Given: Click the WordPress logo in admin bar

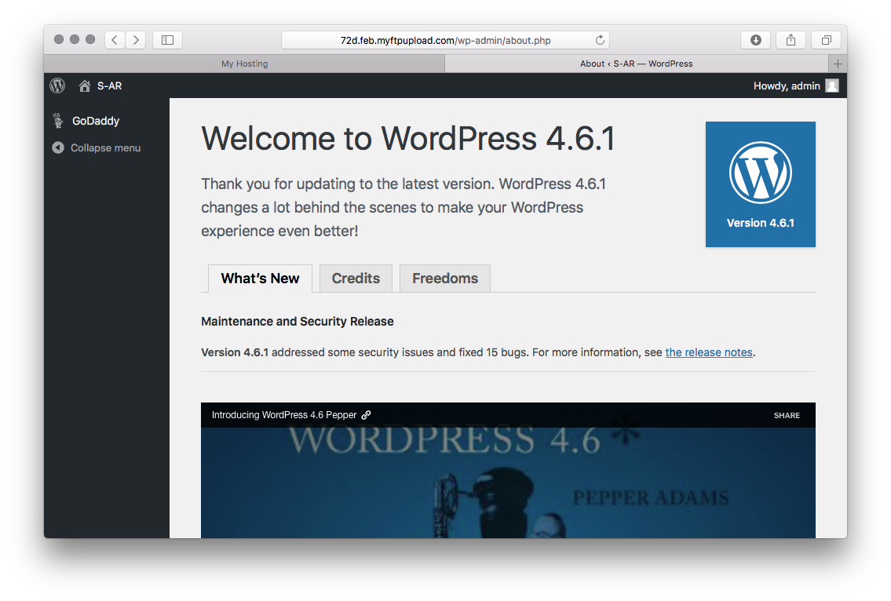Looking at the screenshot, I should (57, 86).
